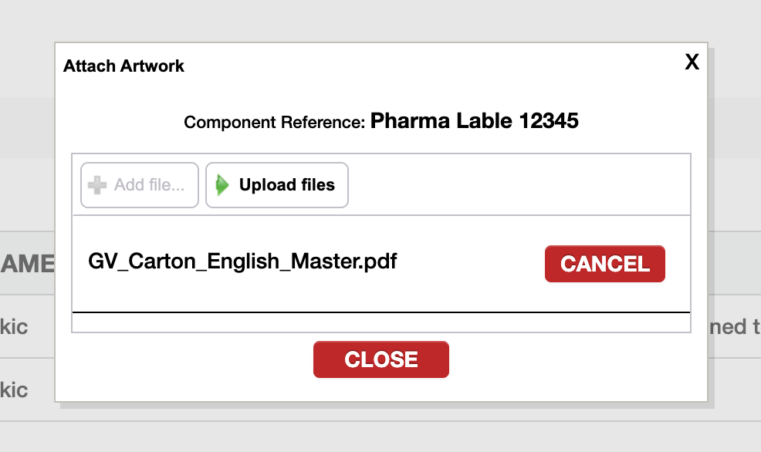This screenshot has height=452, width=761.
Task: Click empty toolbar space right of Upload files
Action: tap(517, 185)
